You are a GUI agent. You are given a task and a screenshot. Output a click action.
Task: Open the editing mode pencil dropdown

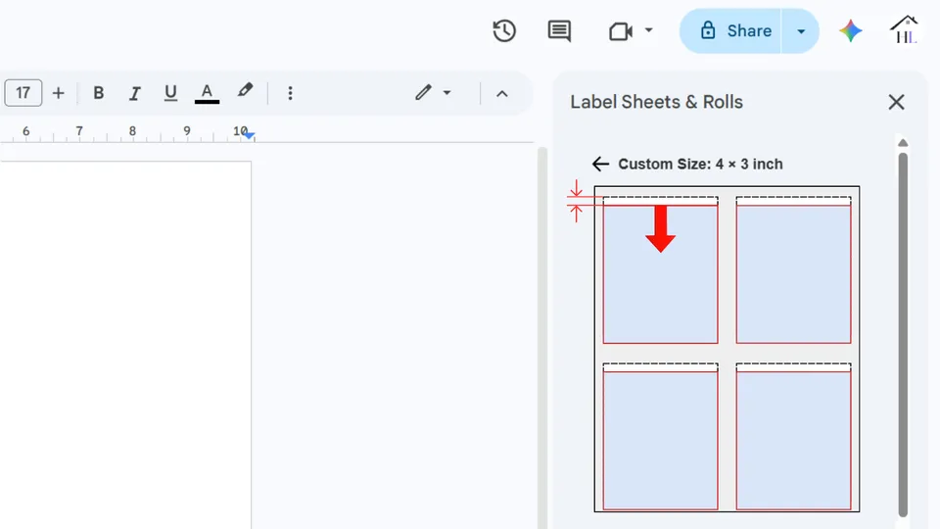433,92
